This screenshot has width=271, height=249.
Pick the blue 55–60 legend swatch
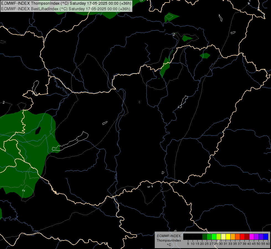266,237
